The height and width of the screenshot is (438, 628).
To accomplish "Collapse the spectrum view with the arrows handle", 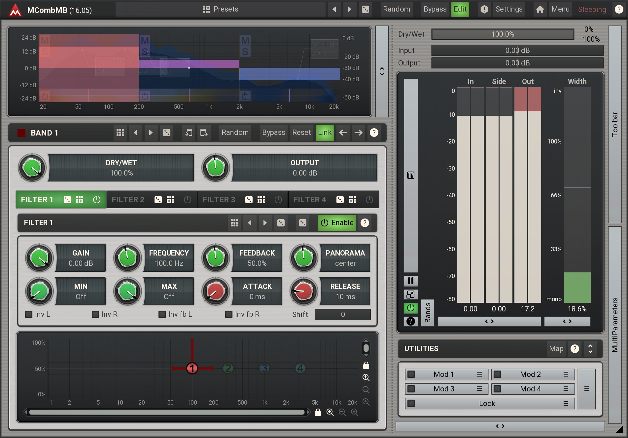I will tap(382, 71).
